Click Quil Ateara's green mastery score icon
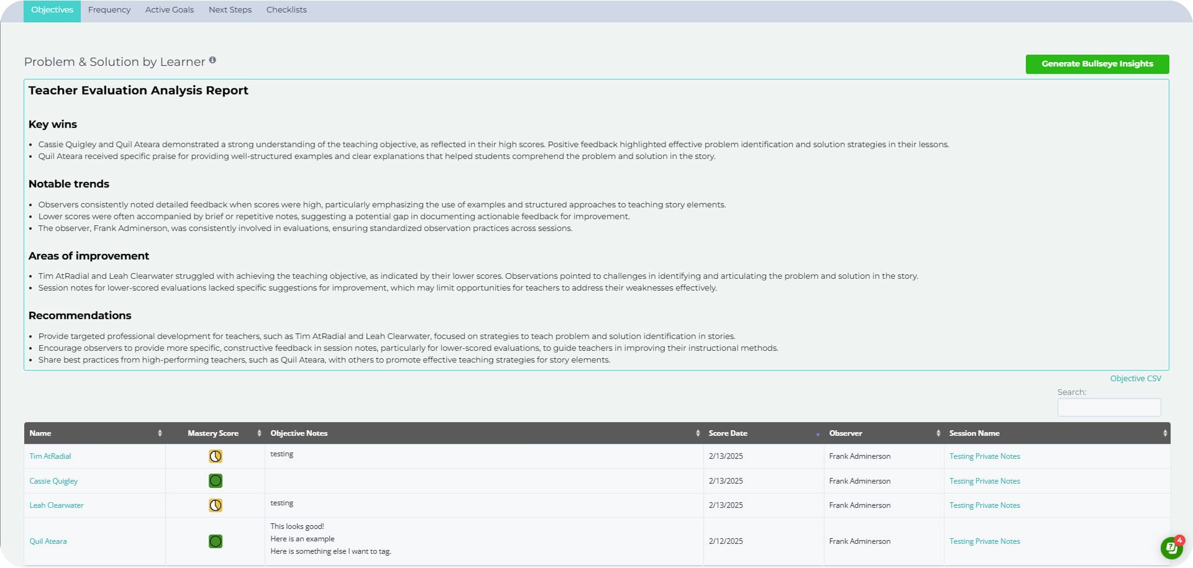Screen dimensions: 1193x568 (x=216, y=541)
